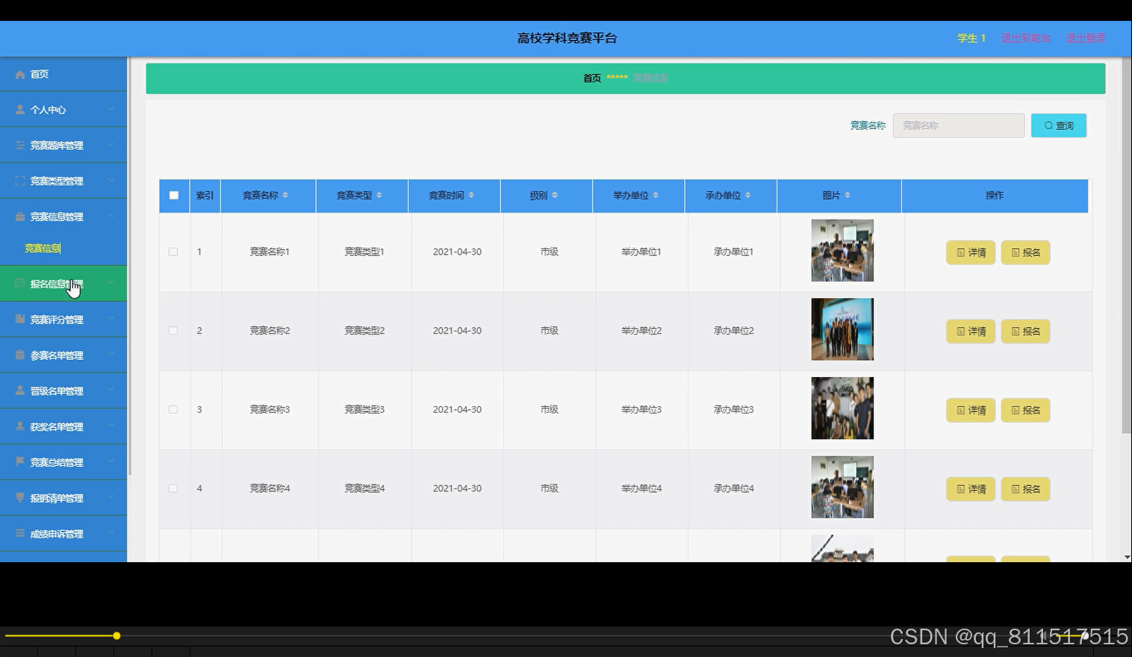Click the video progress bar playhead
This screenshot has height=657, width=1132.
(116, 636)
